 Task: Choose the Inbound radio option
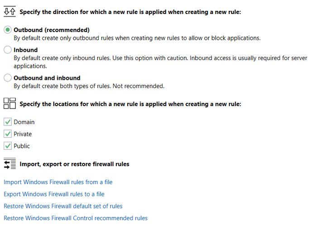[x=8, y=50]
